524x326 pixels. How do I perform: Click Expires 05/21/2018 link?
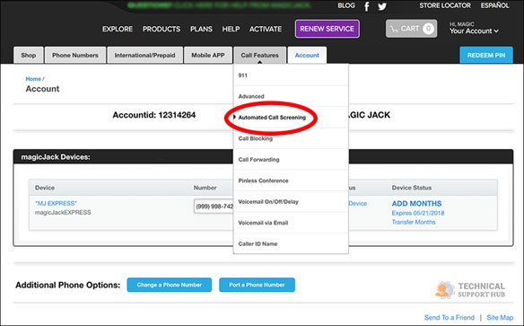click(x=418, y=213)
